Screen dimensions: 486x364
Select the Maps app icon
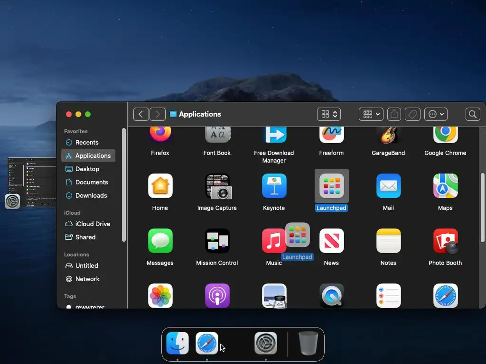445,186
